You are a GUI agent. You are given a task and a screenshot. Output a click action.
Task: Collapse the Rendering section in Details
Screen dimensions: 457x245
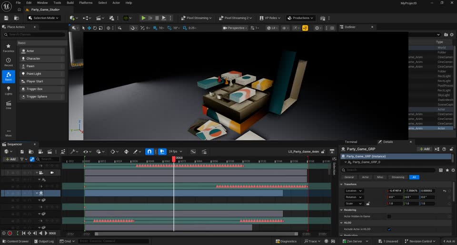click(x=341, y=210)
